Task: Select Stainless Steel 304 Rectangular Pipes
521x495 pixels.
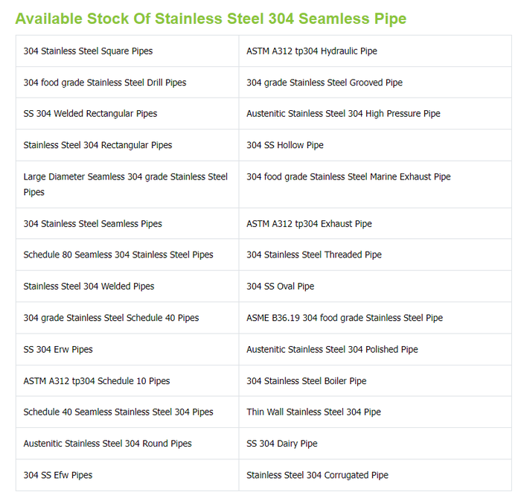Action: pyautogui.click(x=98, y=145)
